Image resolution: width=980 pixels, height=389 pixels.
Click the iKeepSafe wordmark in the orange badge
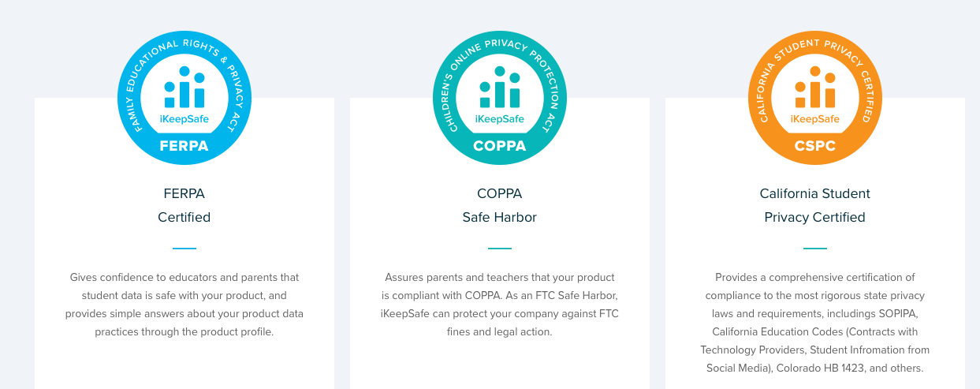815,119
